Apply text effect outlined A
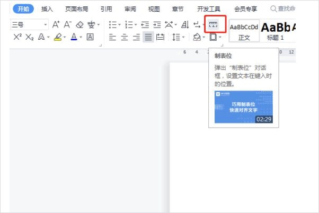Image resolution: width=319 pixels, height=213 pixels. (x=41, y=37)
